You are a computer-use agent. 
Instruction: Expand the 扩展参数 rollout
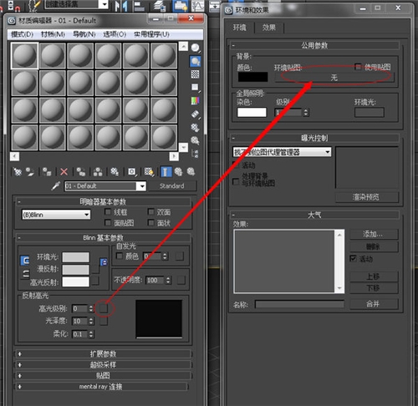[x=103, y=354]
